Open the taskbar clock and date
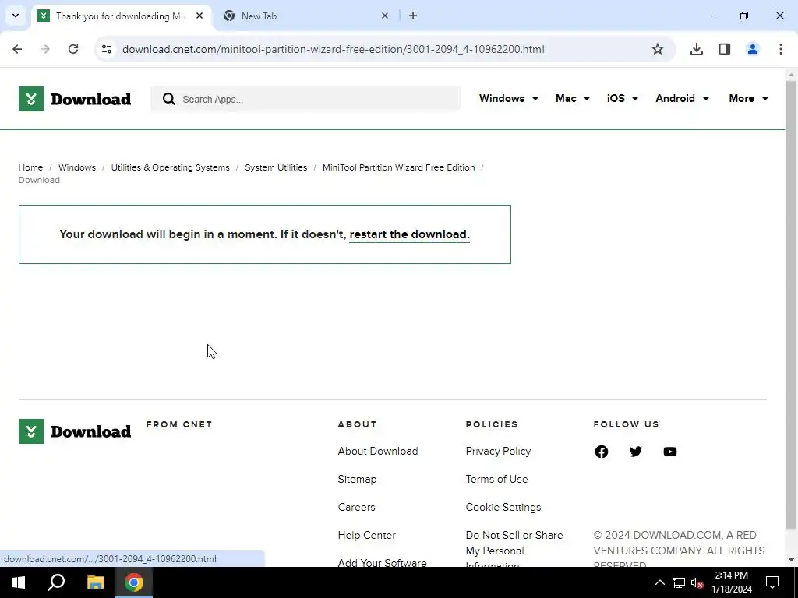This screenshot has height=598, width=798. coord(731,582)
